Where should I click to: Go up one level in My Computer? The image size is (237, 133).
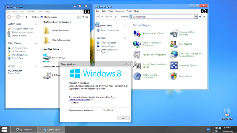click(27, 17)
